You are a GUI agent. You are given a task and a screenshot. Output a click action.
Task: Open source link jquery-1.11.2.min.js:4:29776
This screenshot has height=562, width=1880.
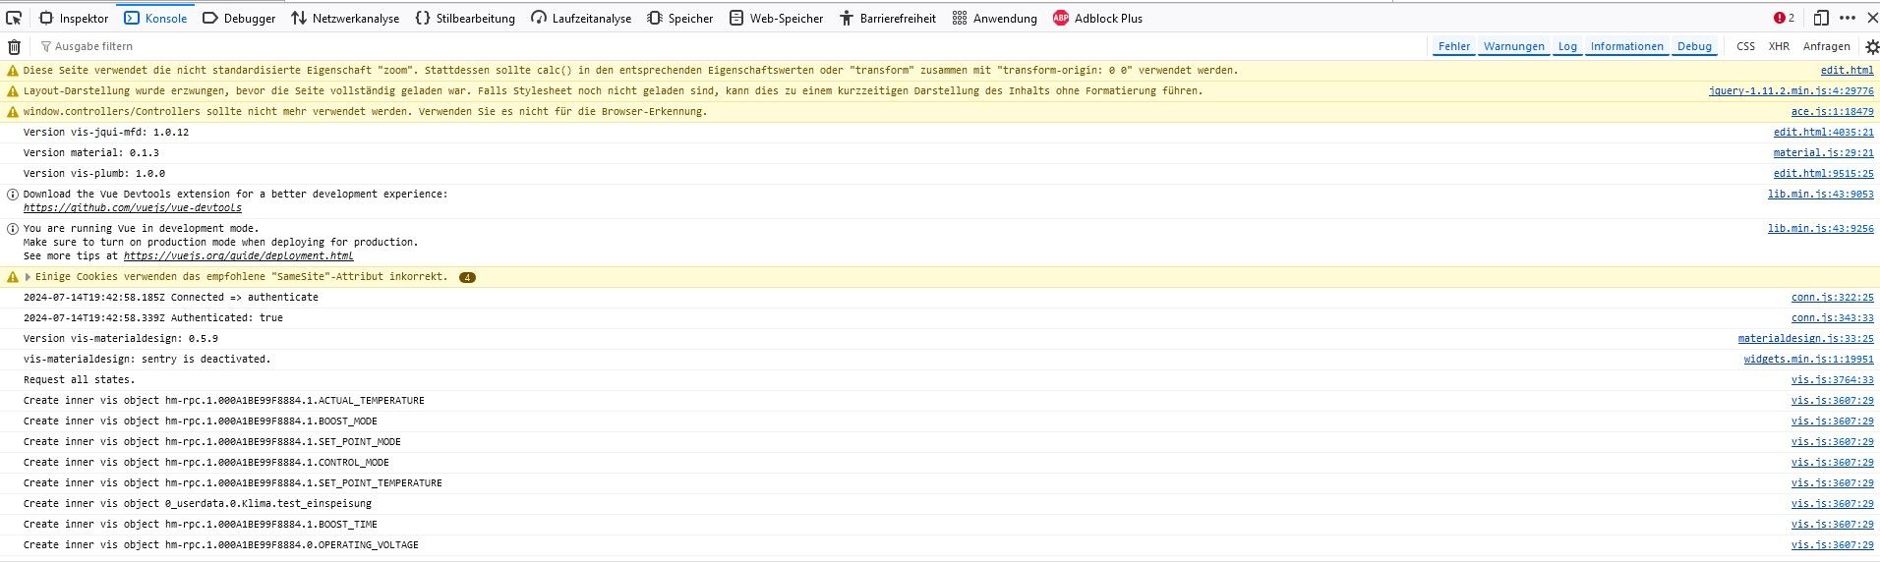point(1791,90)
